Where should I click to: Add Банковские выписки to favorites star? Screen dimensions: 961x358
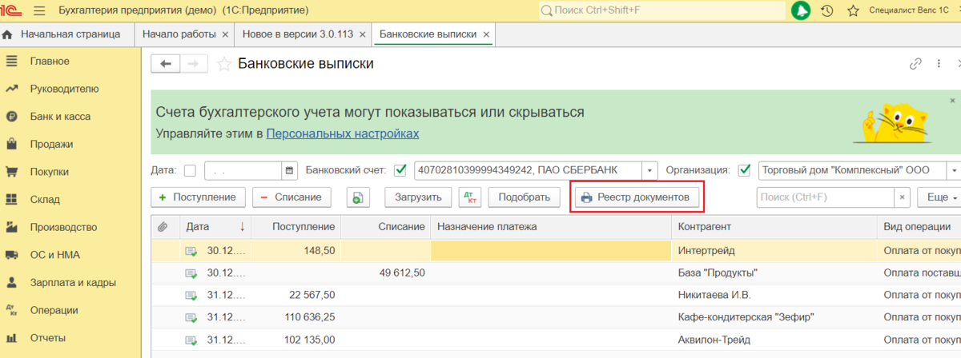(225, 64)
